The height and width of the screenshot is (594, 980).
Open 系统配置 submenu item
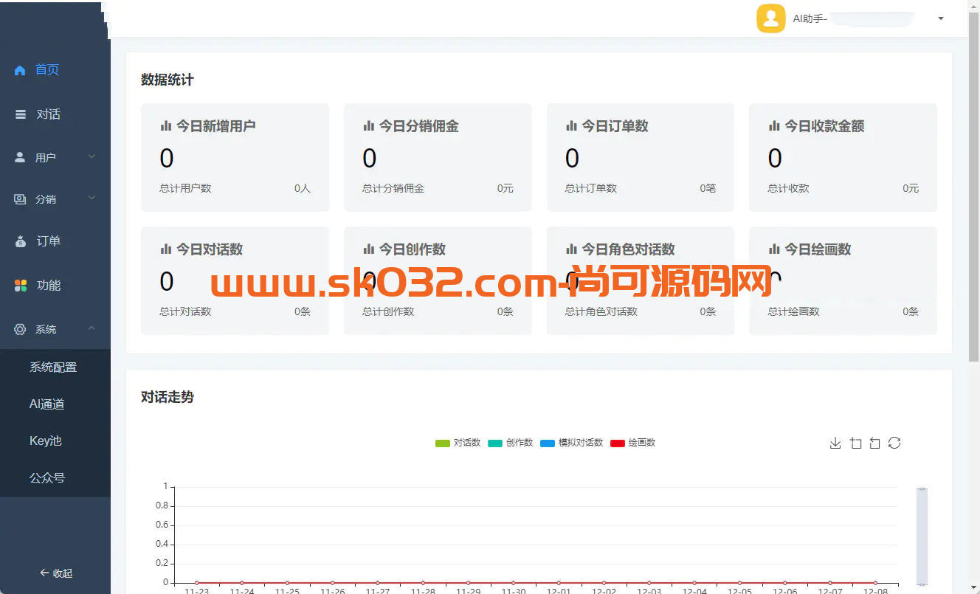pyautogui.click(x=55, y=367)
